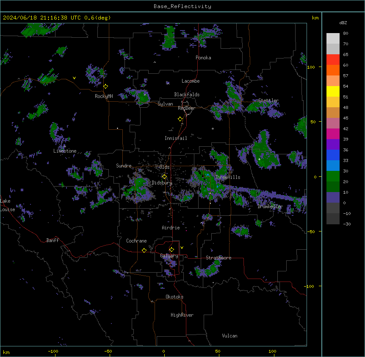Click the Limestone label
This screenshot has width=365, height=357.
(x=65, y=151)
